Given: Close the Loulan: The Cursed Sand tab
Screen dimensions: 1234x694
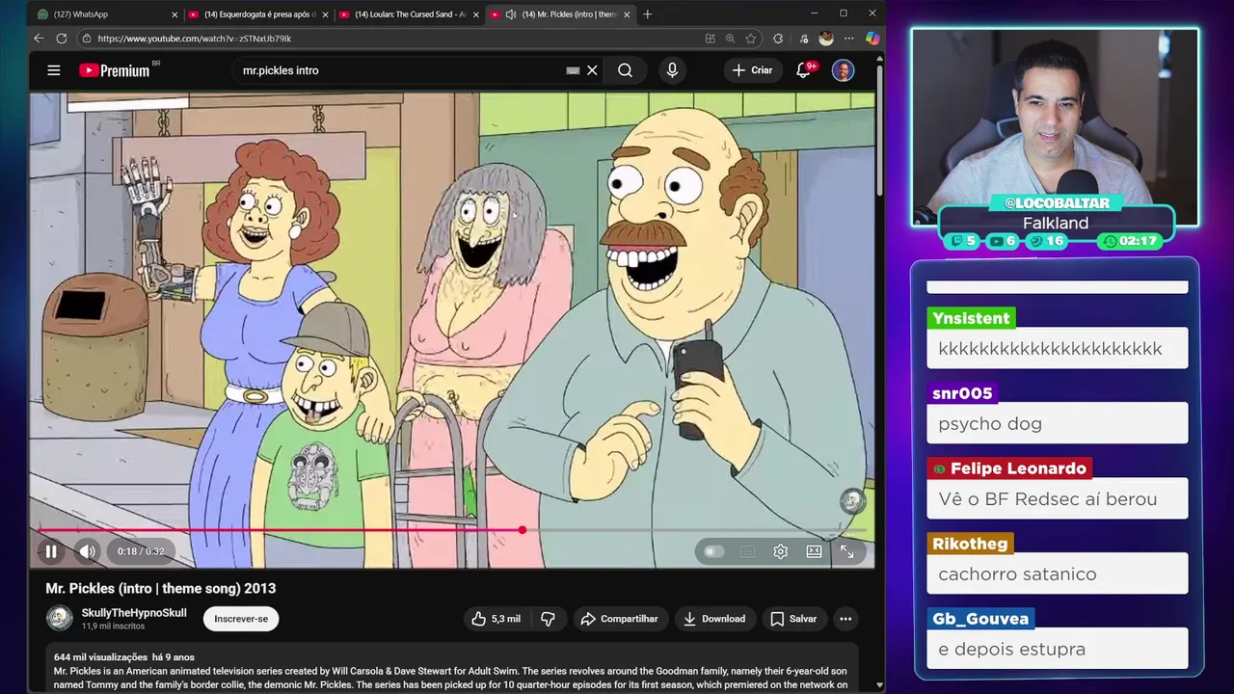Looking at the screenshot, I should tap(475, 14).
